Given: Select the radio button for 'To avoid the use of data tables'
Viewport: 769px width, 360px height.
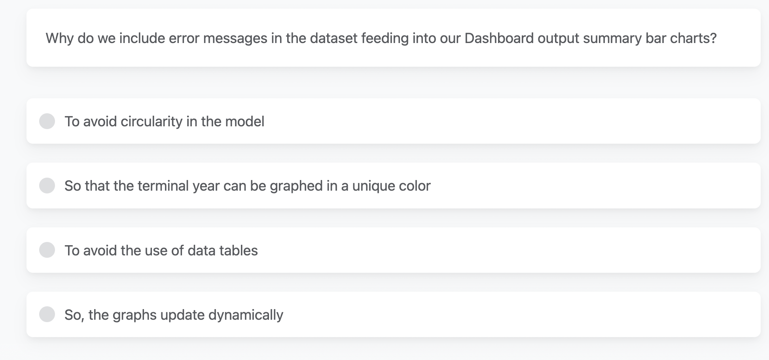Looking at the screenshot, I should click(47, 250).
